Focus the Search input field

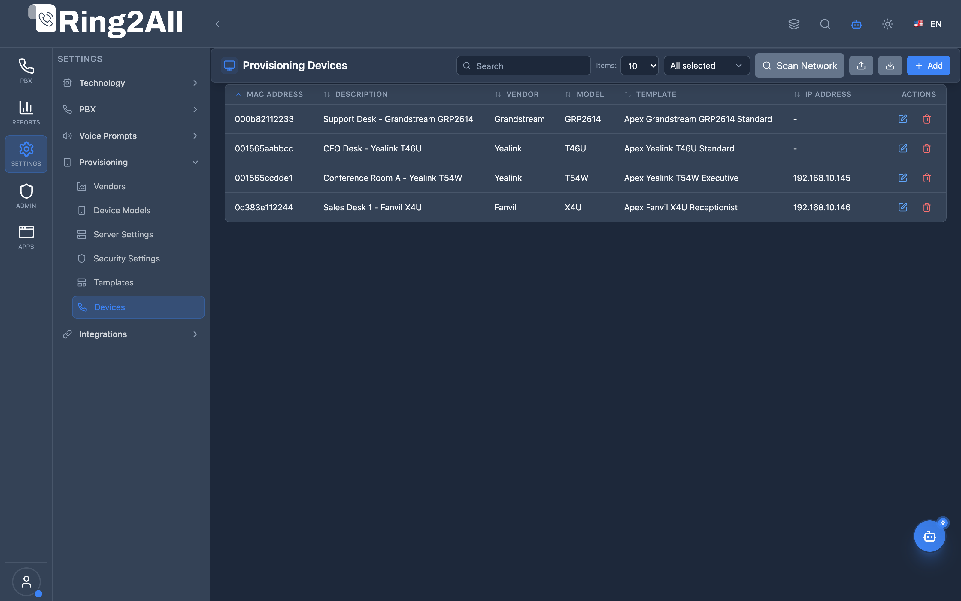[x=523, y=66]
